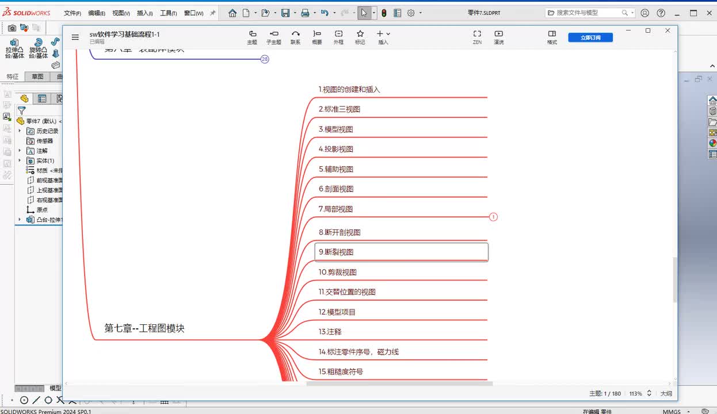Expand the 注解 tree node
The height and width of the screenshot is (414, 717).
point(20,151)
